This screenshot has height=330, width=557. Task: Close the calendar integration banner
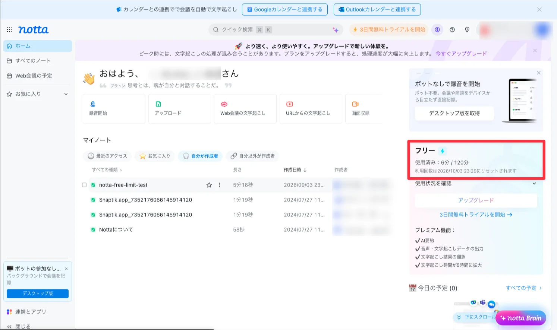pyautogui.click(x=539, y=10)
